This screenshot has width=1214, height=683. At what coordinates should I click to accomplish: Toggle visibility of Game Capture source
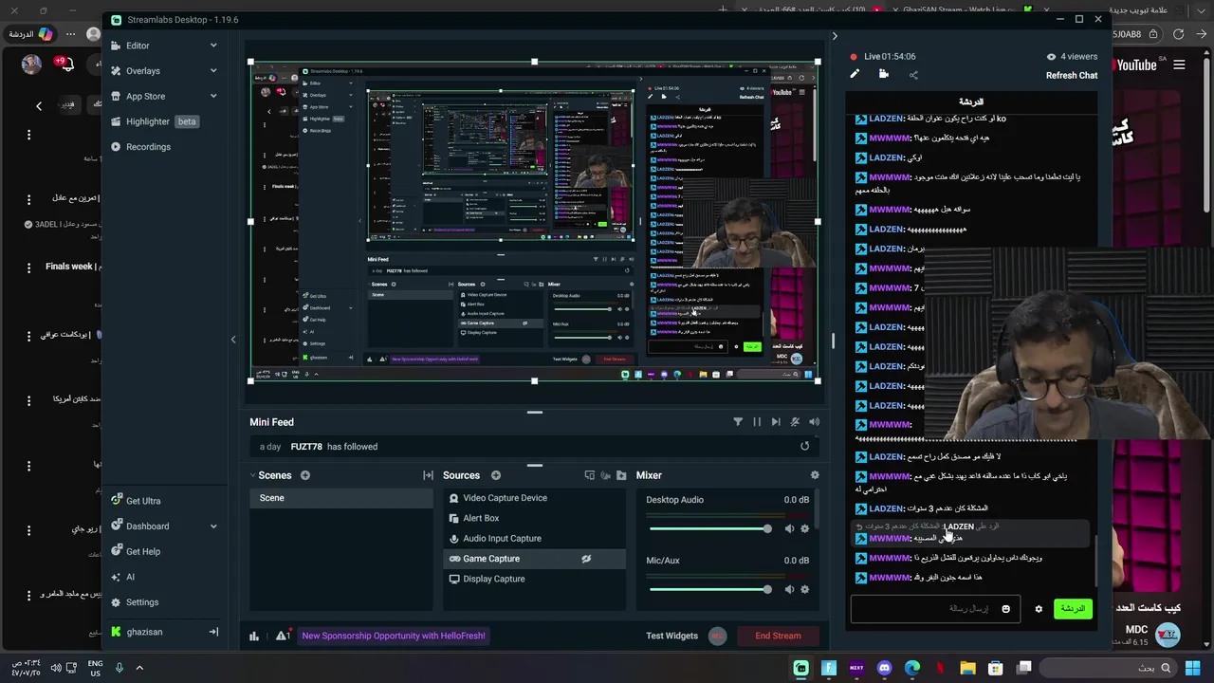(x=586, y=559)
